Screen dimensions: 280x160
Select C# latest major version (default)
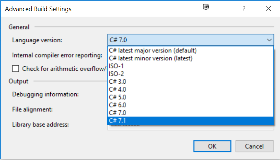pos(190,51)
